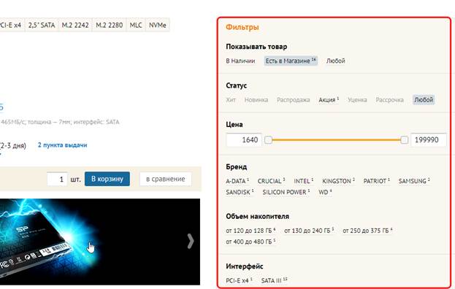The width and height of the screenshot is (455, 289).
Task: Advance the product image carousel using the right arrow
Action: click(x=191, y=241)
